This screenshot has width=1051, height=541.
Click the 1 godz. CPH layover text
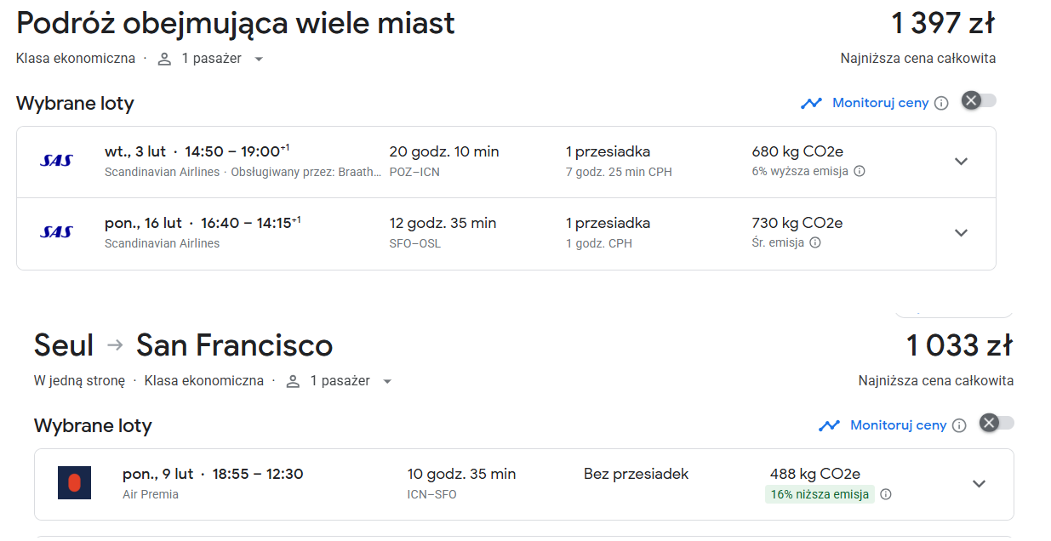tap(598, 243)
